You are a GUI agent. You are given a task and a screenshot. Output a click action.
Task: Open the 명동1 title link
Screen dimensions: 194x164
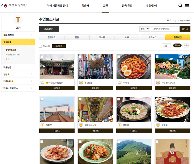point(89,83)
